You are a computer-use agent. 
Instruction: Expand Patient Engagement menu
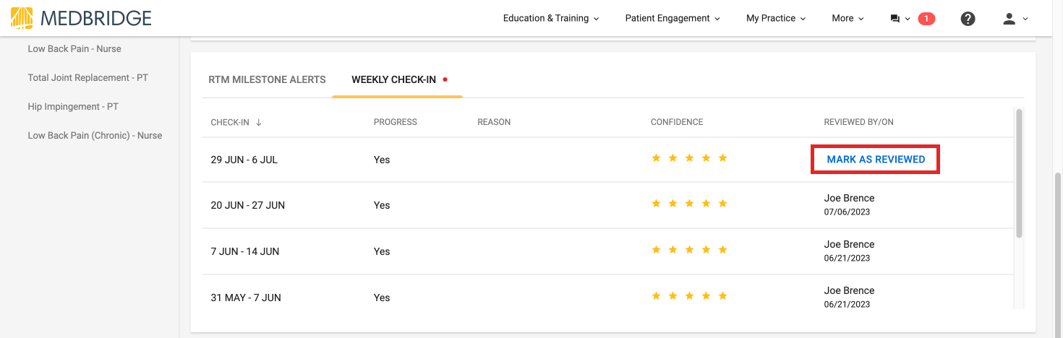pos(673,19)
